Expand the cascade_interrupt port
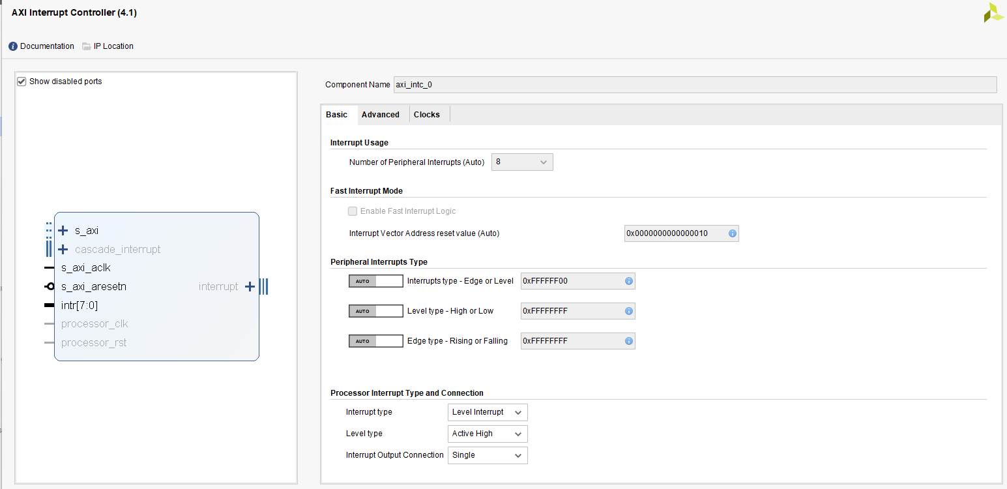The width and height of the screenshot is (1007, 489). click(63, 249)
